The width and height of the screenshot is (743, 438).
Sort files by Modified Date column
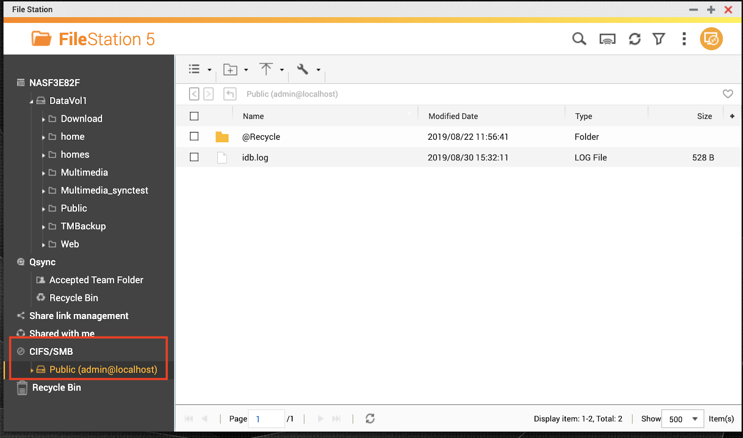[x=453, y=116]
